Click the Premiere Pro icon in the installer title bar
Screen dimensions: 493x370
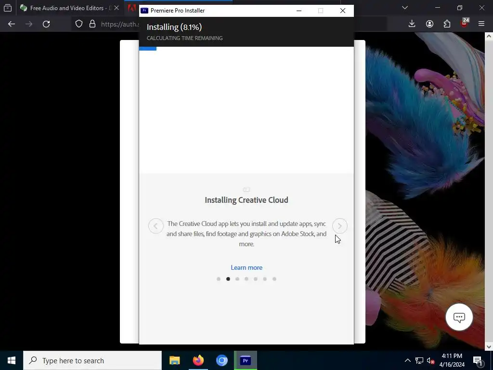point(144,11)
